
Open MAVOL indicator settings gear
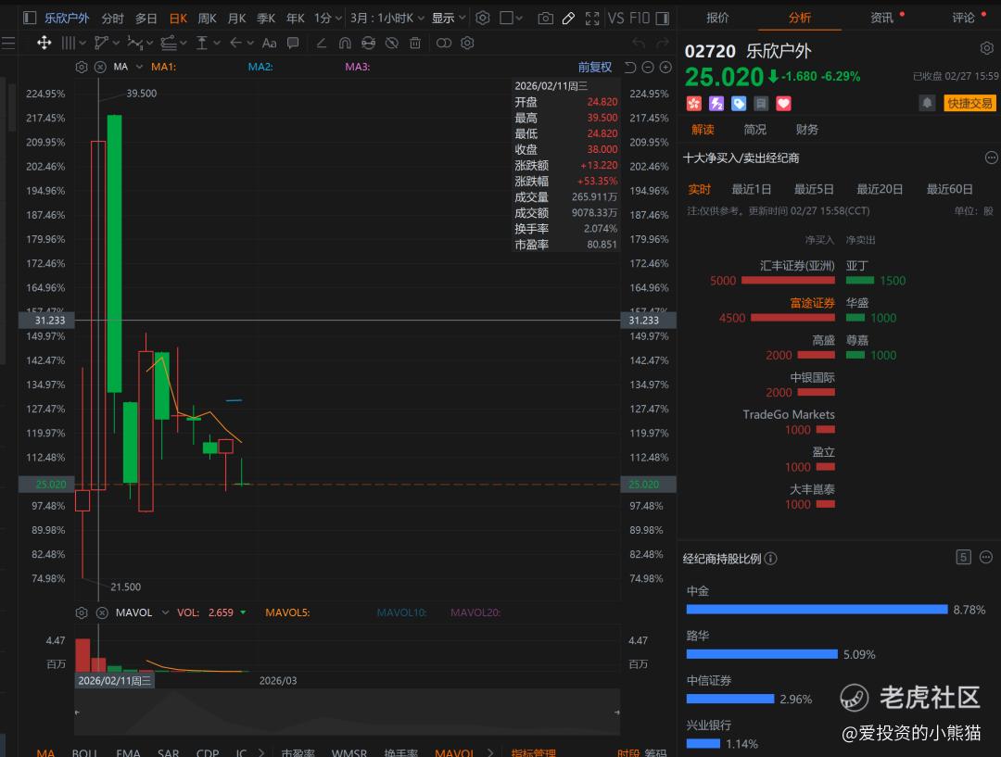pos(81,612)
